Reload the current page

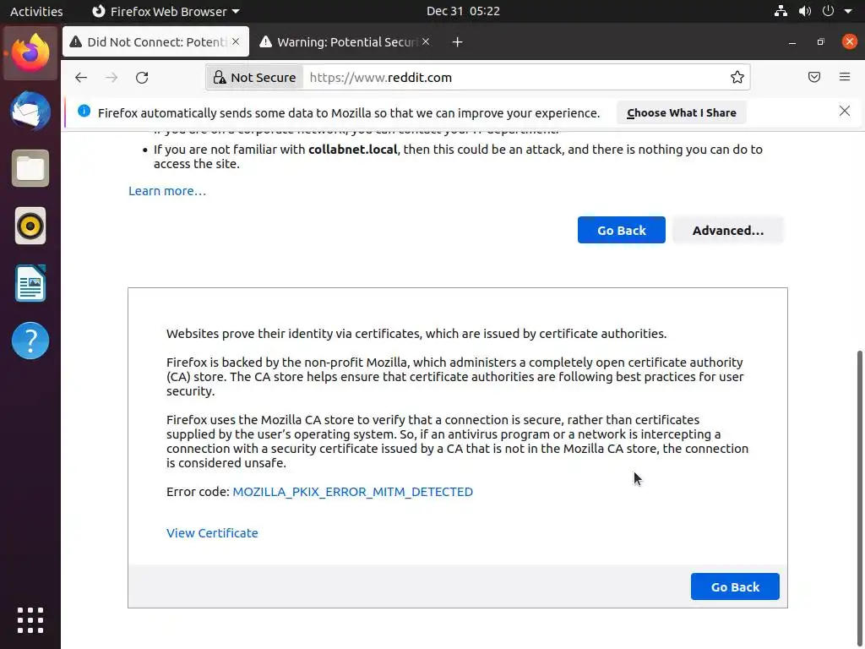(142, 77)
